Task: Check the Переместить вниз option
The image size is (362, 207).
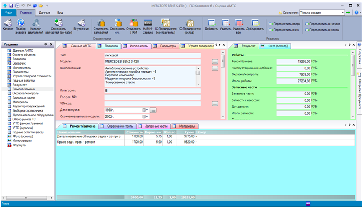Action: 270,30
